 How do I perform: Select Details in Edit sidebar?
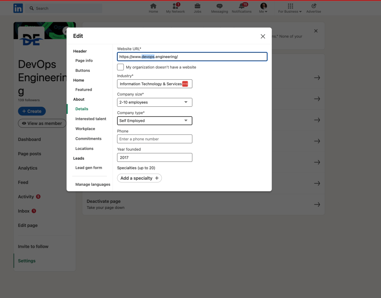pyautogui.click(x=82, y=109)
